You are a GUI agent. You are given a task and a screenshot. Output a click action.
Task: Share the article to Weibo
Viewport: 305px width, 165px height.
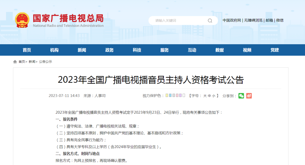tap(249, 96)
